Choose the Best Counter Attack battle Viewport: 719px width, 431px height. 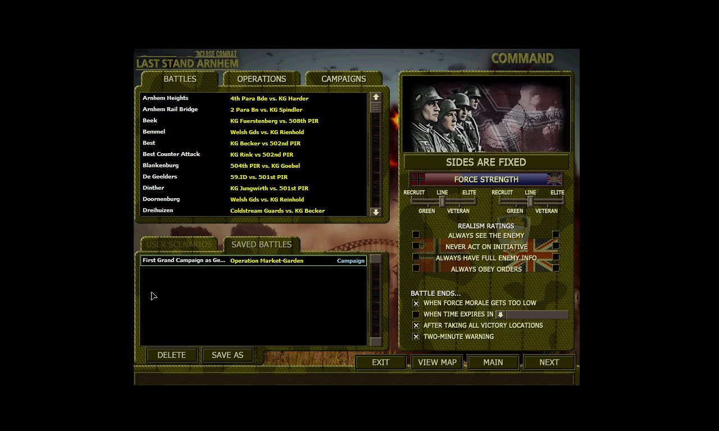point(253,154)
